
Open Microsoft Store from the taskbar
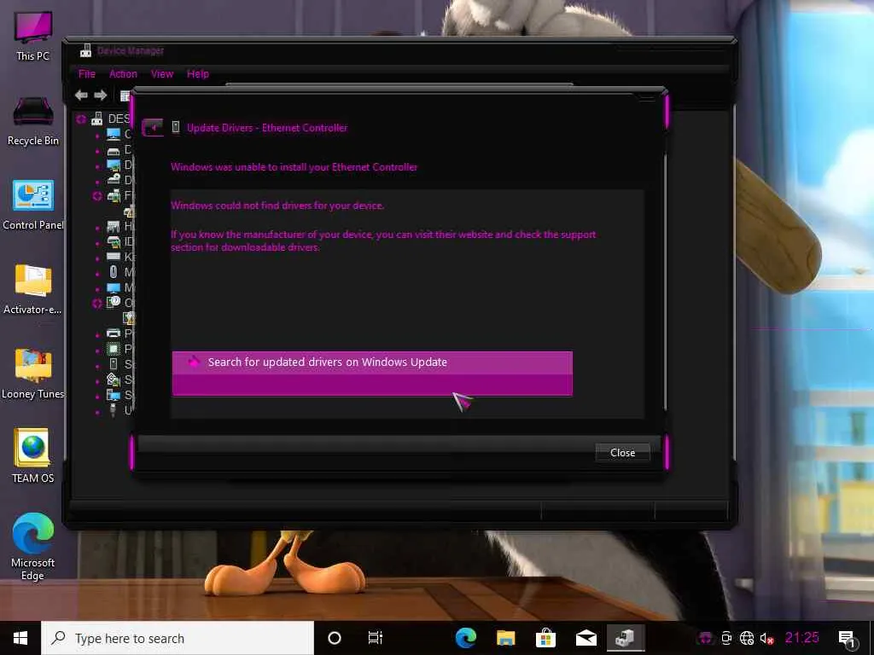click(x=545, y=638)
